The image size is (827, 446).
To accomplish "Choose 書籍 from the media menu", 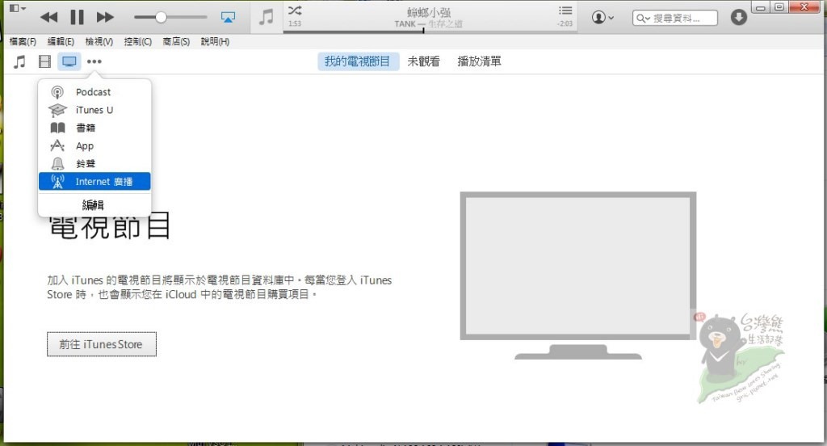I will click(x=94, y=128).
